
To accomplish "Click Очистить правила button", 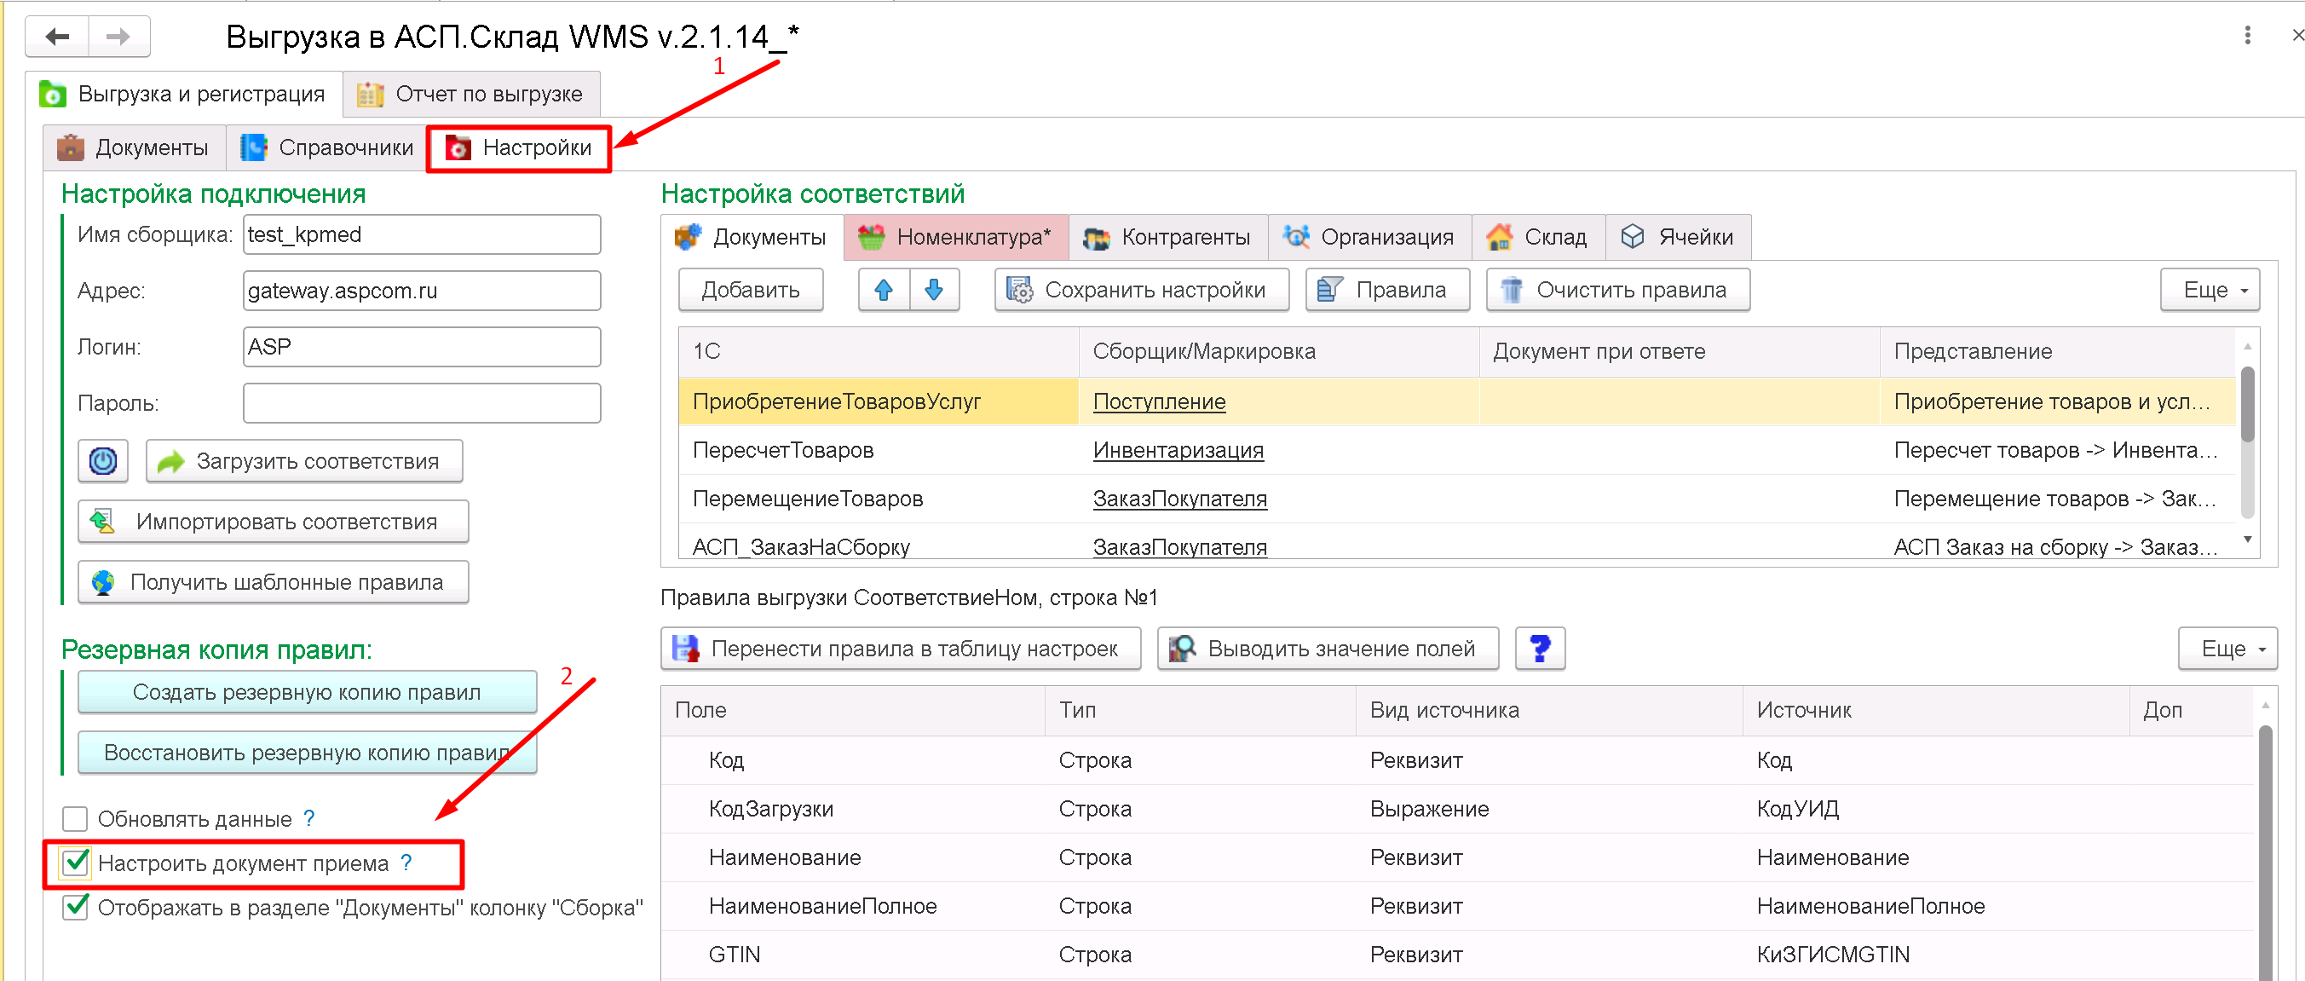I will coord(1618,290).
